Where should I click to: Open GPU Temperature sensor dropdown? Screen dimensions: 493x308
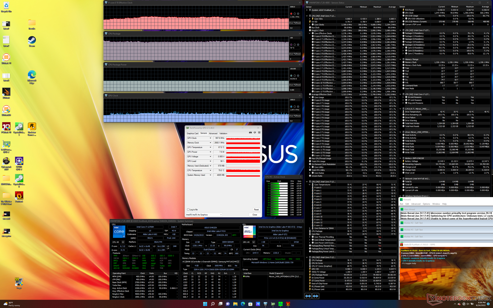pos(211,147)
